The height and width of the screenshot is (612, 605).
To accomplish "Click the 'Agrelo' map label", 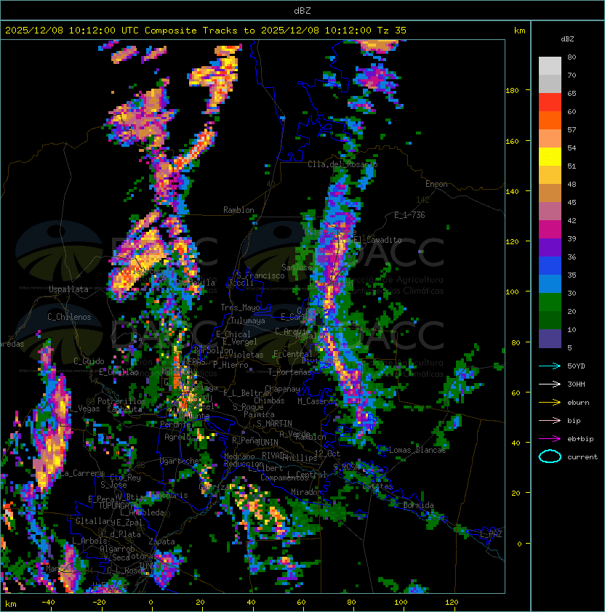I will (x=177, y=437).
